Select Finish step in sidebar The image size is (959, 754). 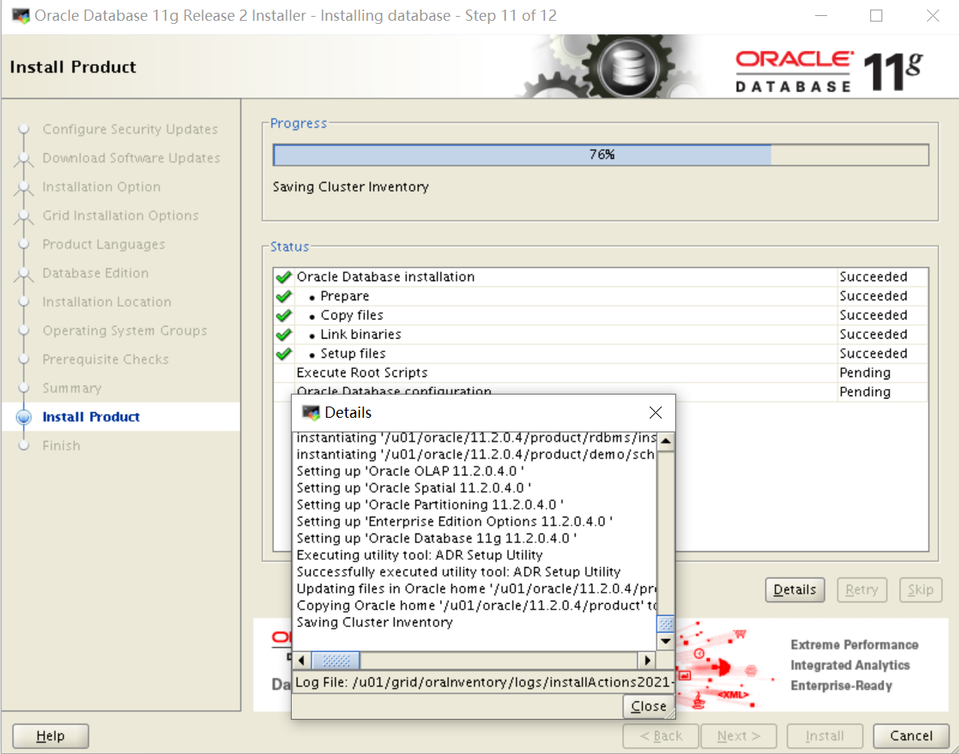[x=62, y=446]
